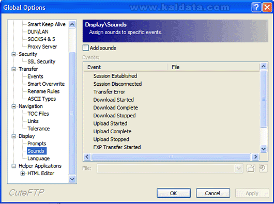Viewport: 274px width, 204px height.
Task: Click events list scroll-up arrow
Action: coord(264,66)
